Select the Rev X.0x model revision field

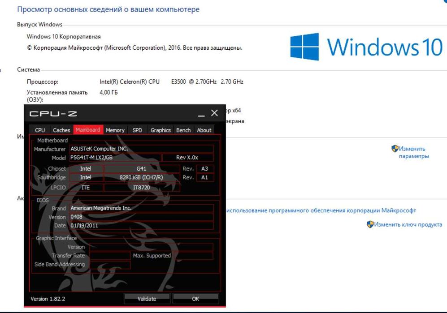click(x=187, y=158)
